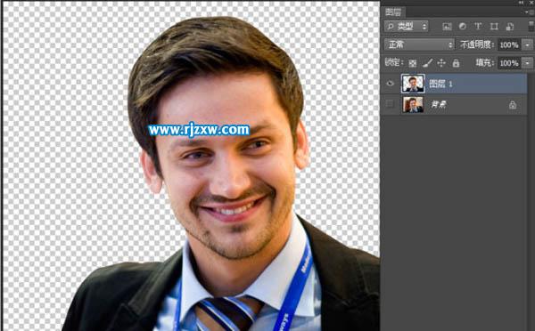535x331 pixels.
Task: Expand the 不透明度 opacity slider arrow
Action: [x=528, y=45]
